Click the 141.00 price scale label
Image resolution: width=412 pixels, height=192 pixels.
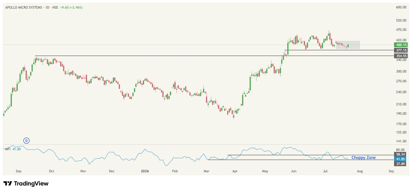401,141
